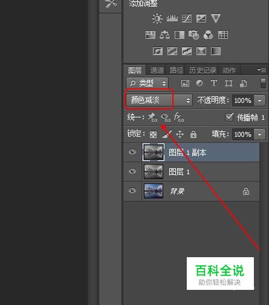Add a Photo Filter adjustment
The image size is (269, 305).
193,34
